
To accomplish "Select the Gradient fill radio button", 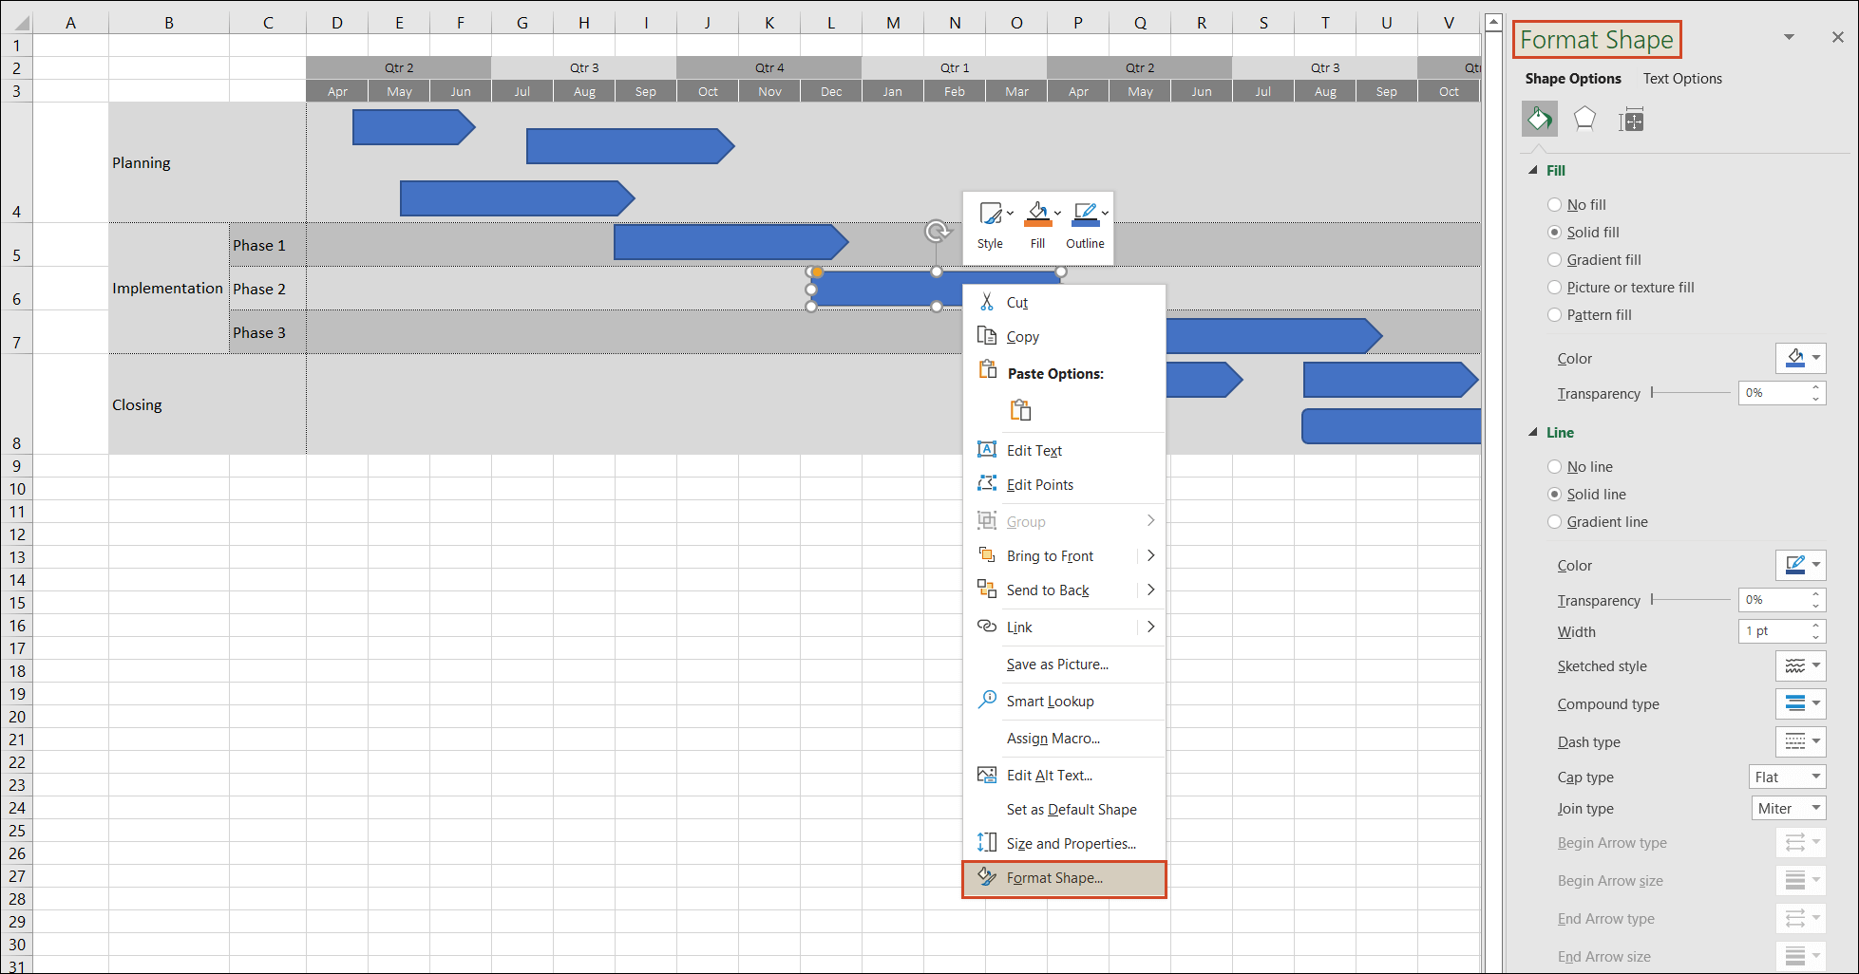I will [x=1554, y=259].
